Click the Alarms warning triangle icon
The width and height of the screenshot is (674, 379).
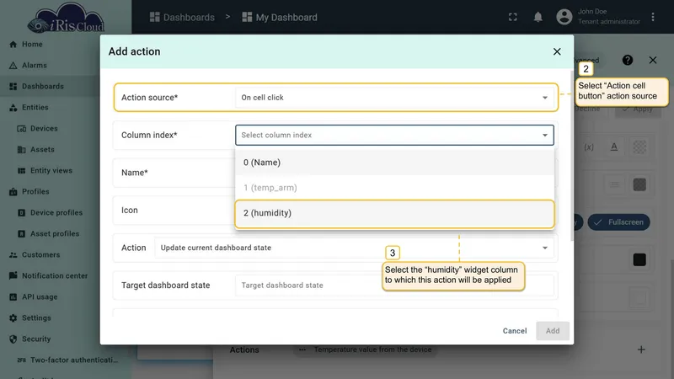point(13,66)
